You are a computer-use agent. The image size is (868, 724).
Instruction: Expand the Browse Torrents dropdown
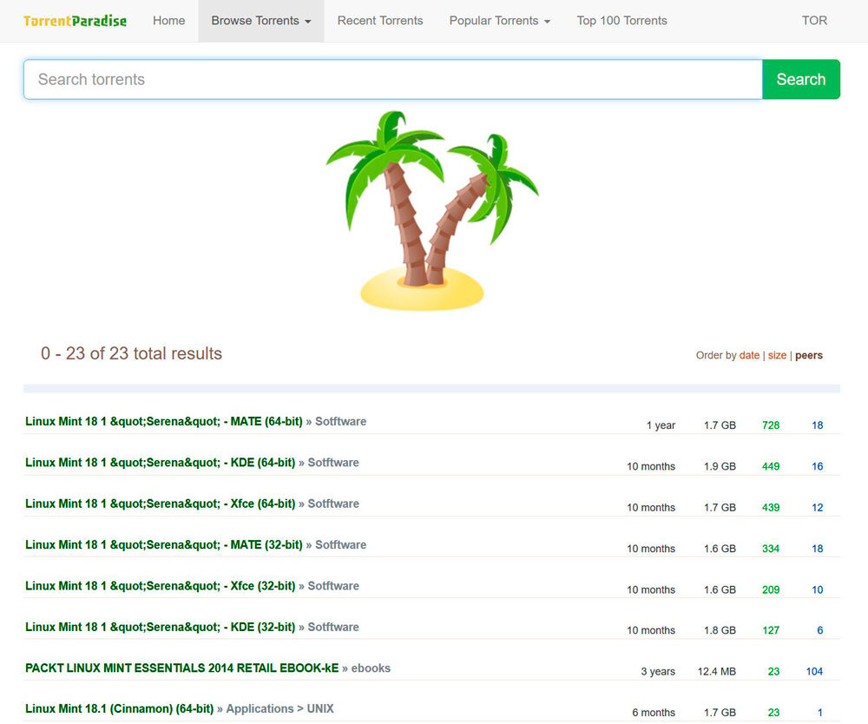[261, 21]
